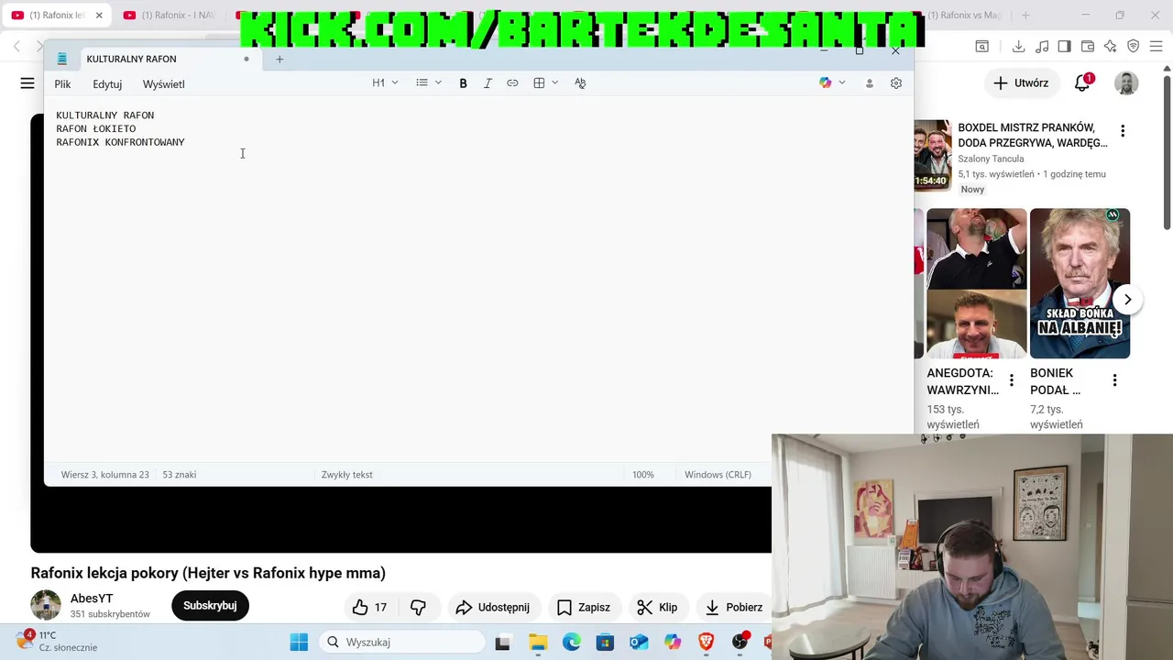Open the AbesYT channel name link

pyautogui.click(x=92, y=599)
